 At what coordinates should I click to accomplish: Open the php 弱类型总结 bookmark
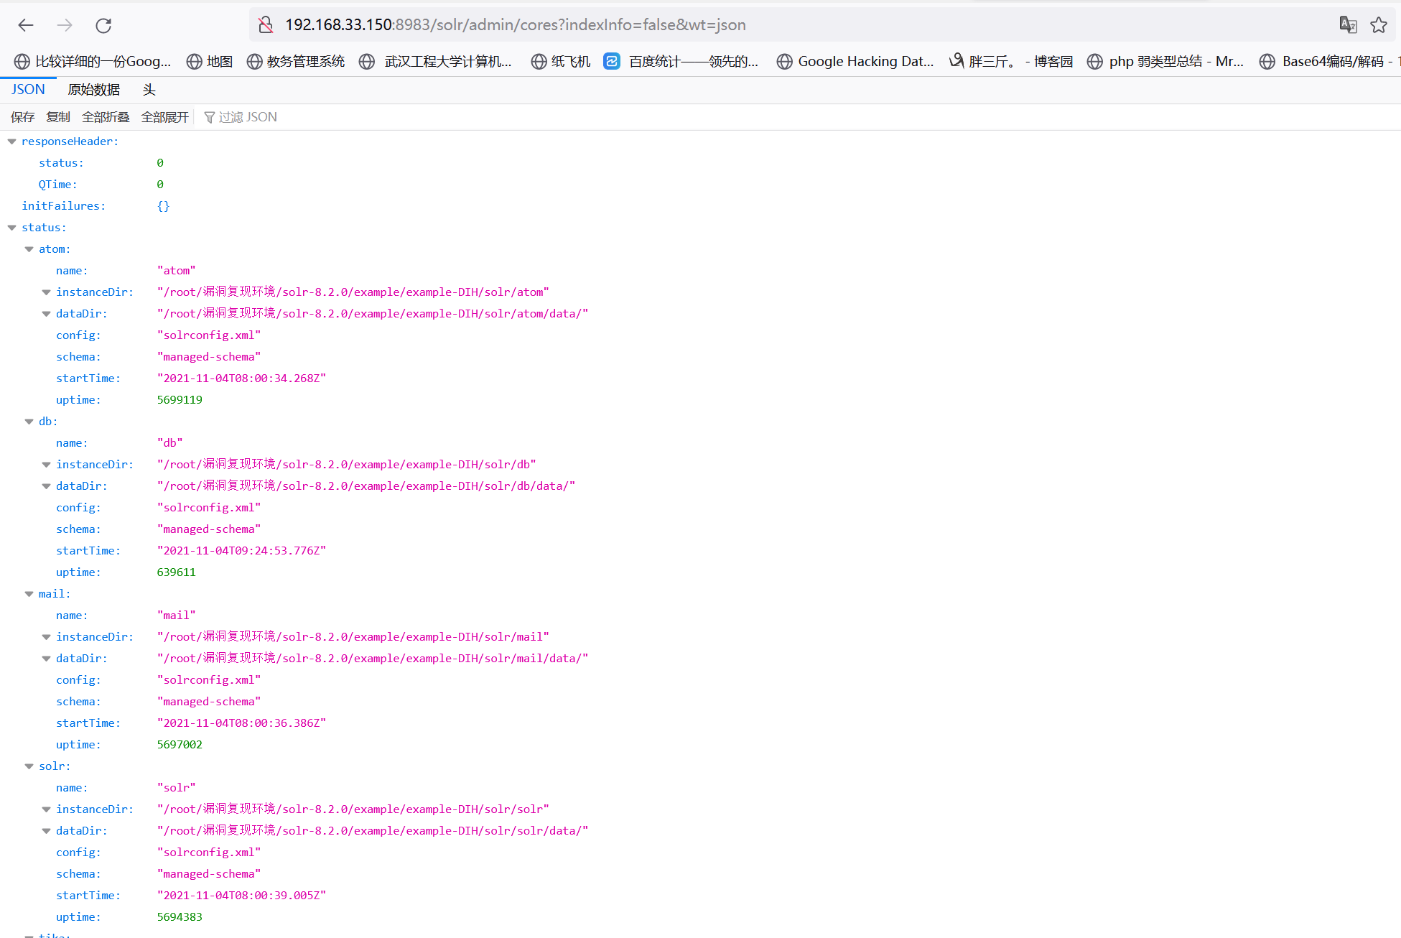[1165, 62]
